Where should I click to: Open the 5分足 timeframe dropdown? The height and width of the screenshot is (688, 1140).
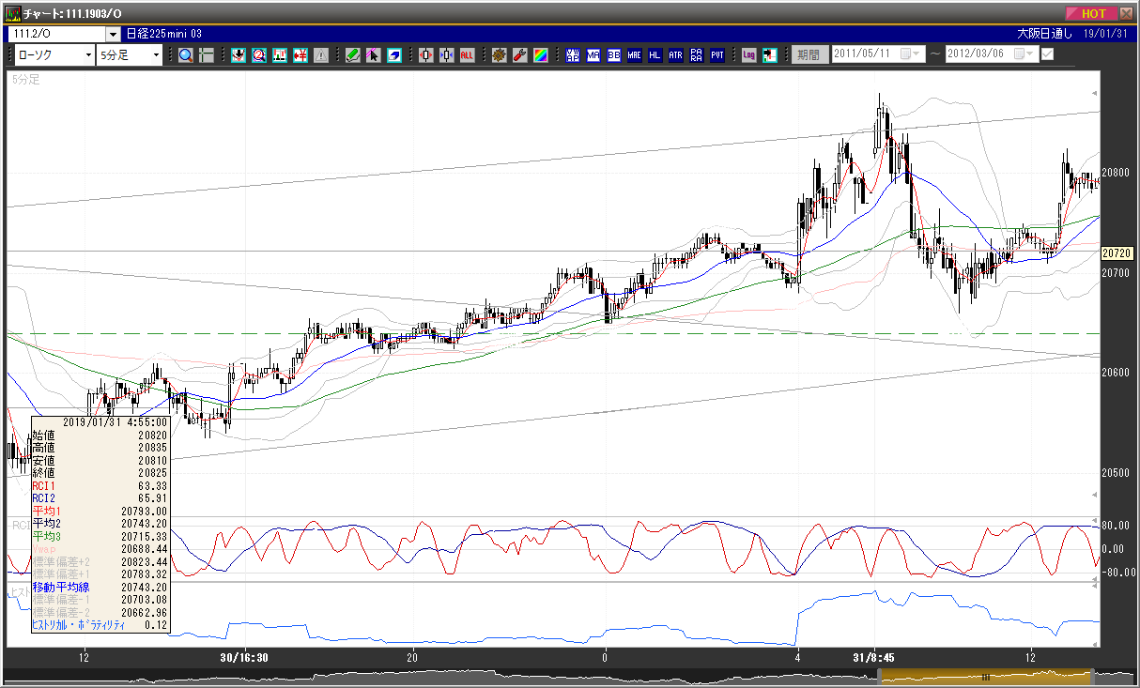click(130, 54)
